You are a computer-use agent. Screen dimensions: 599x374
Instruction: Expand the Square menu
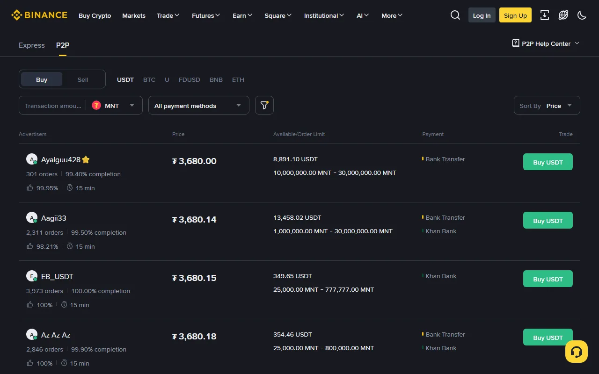(x=278, y=15)
